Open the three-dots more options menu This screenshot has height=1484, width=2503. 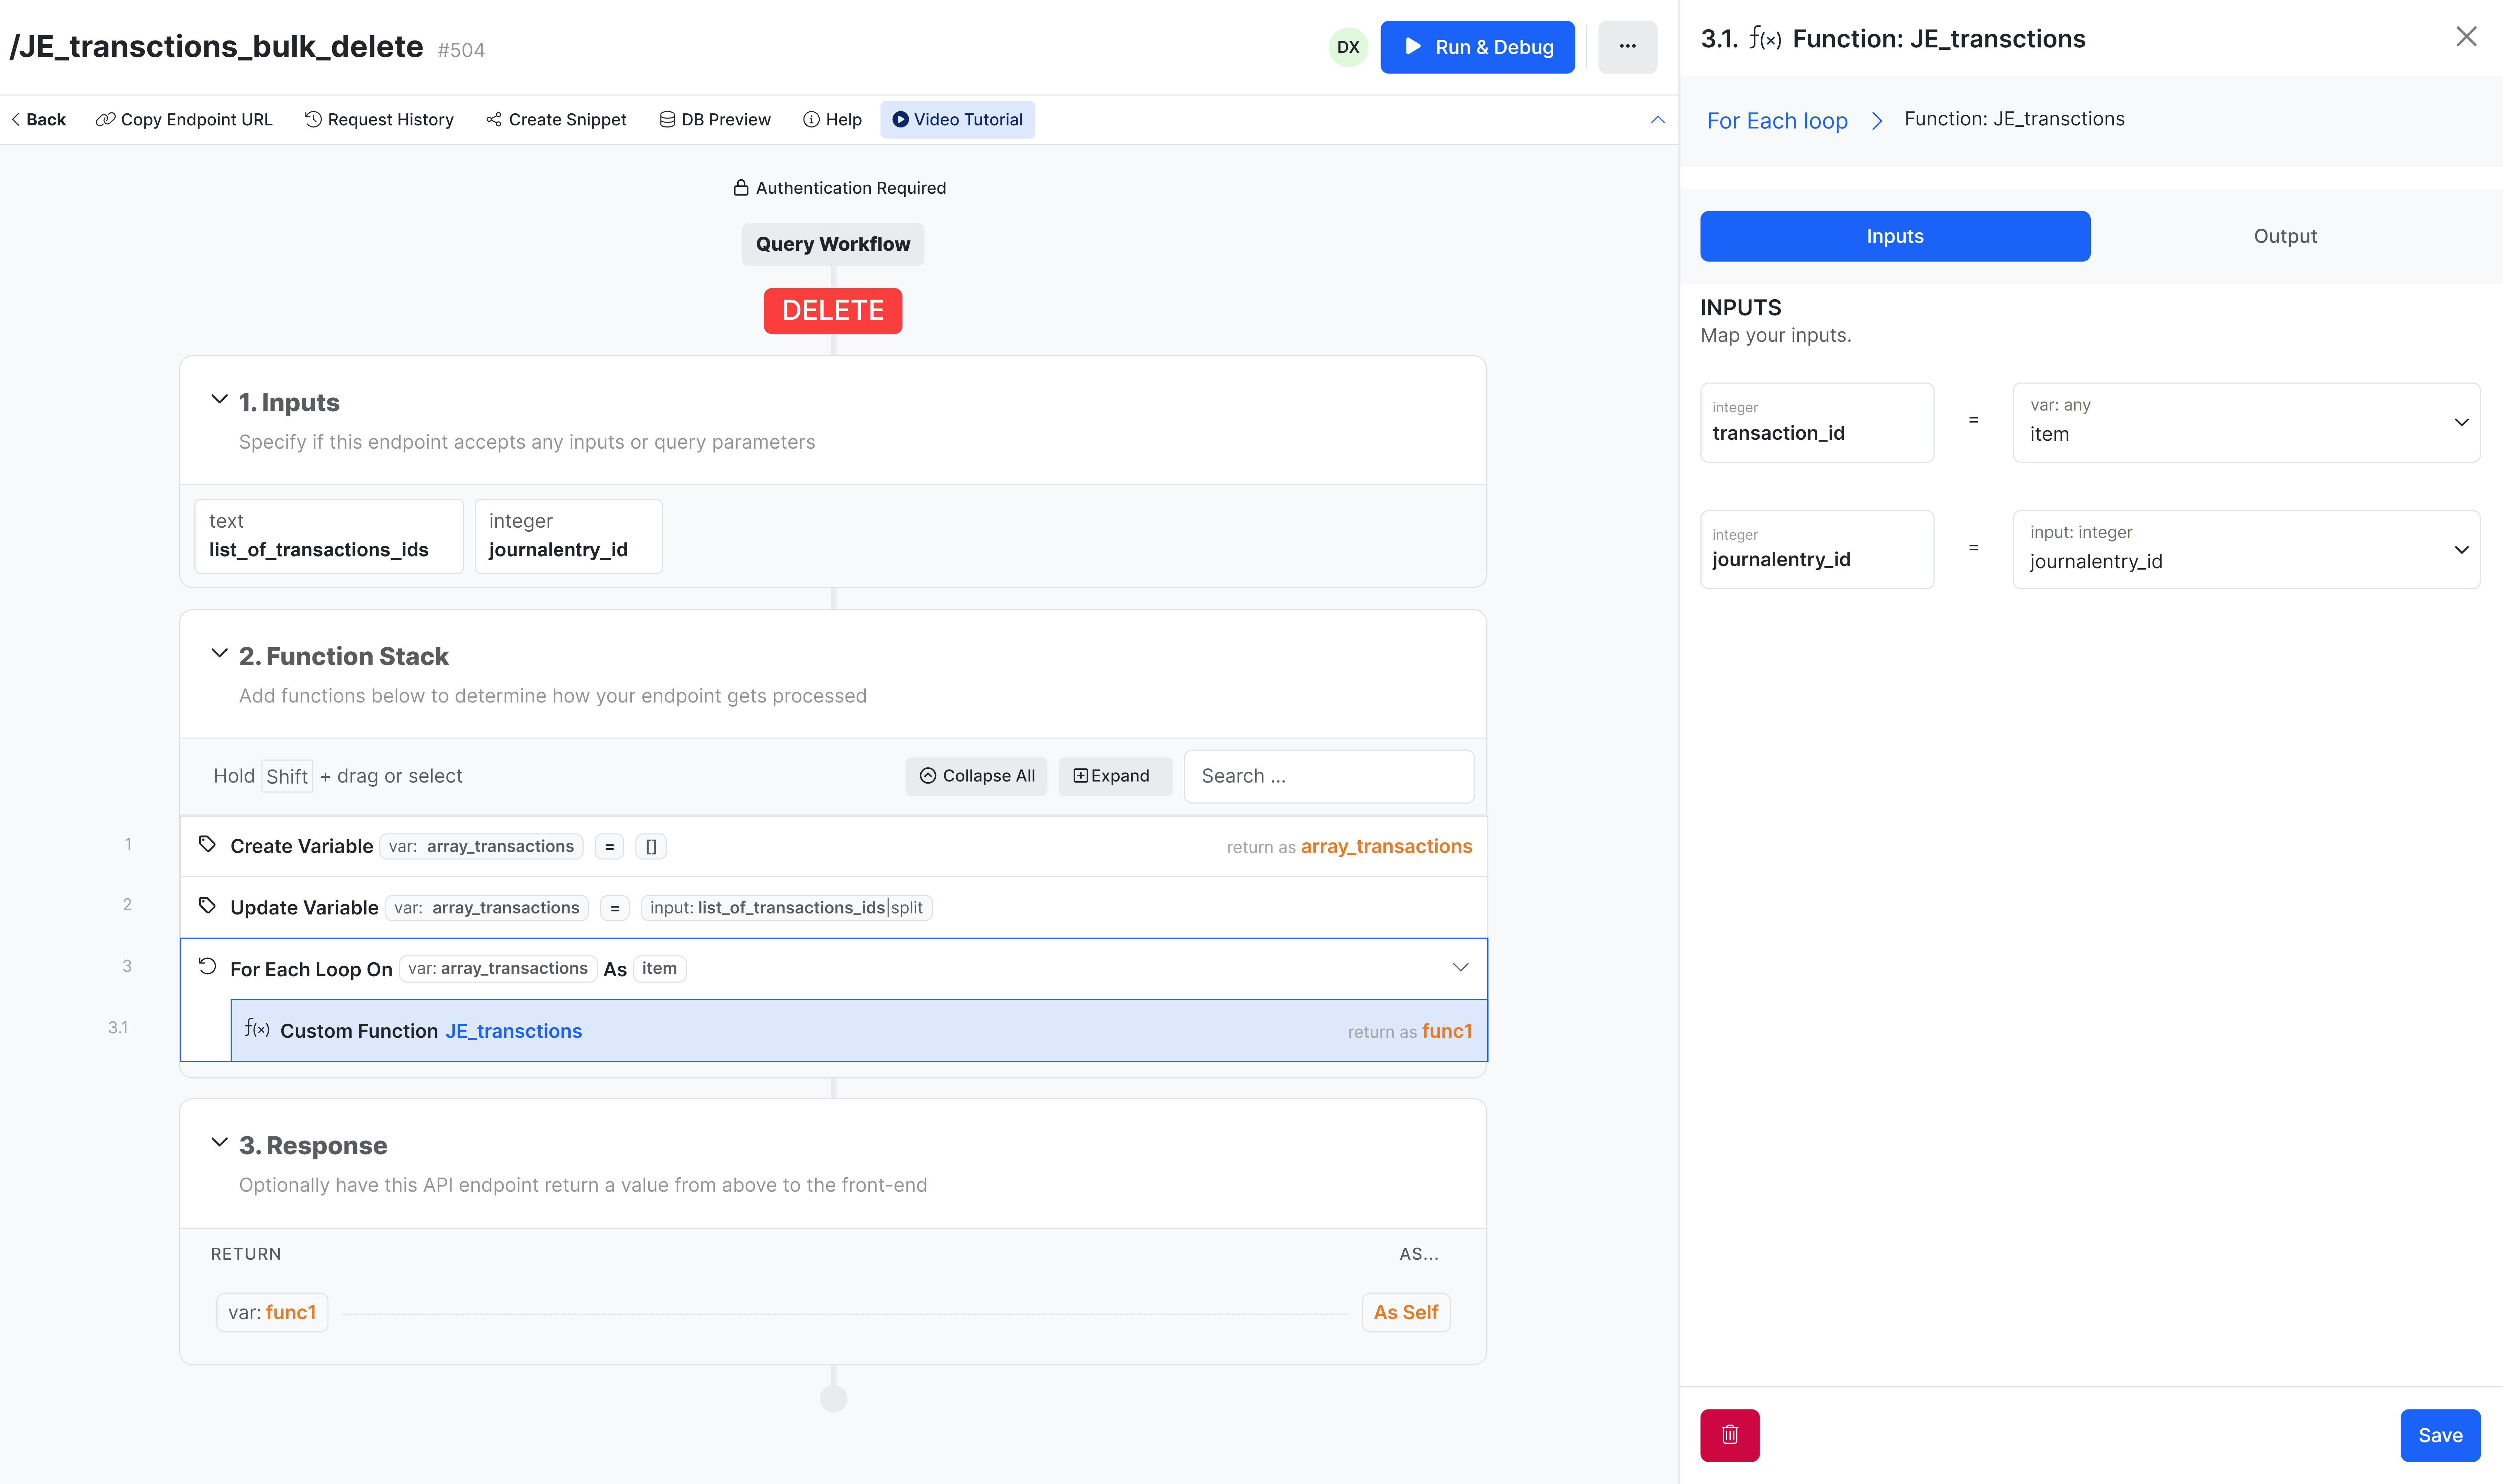click(x=1627, y=47)
